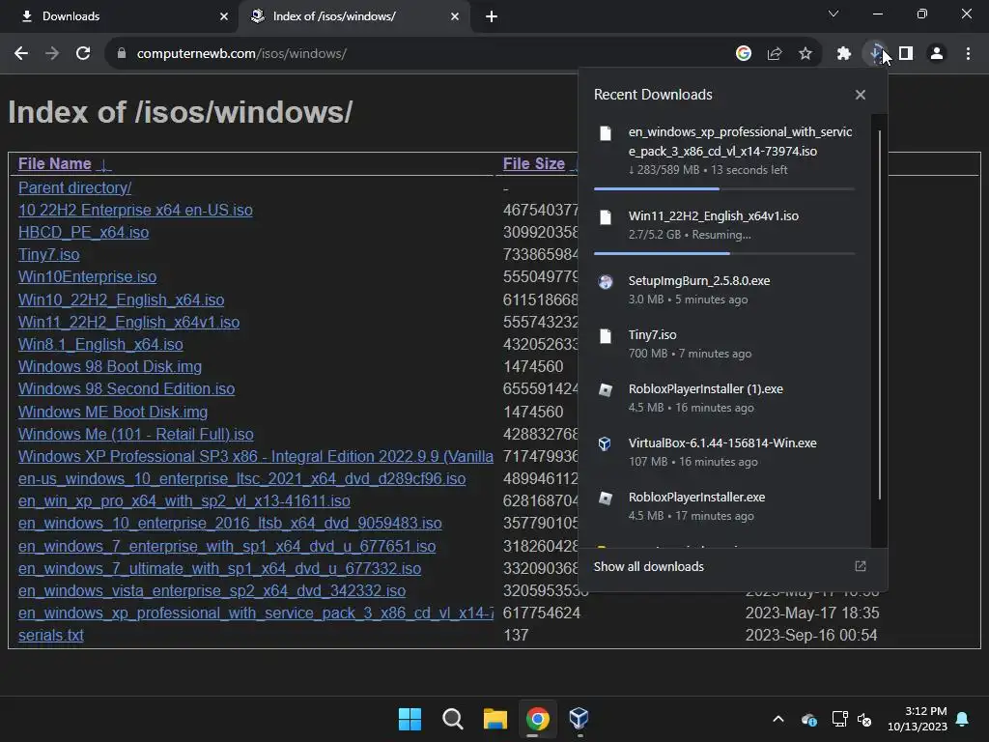Switch to the Downloads tab
The height and width of the screenshot is (742, 989).
point(120,16)
